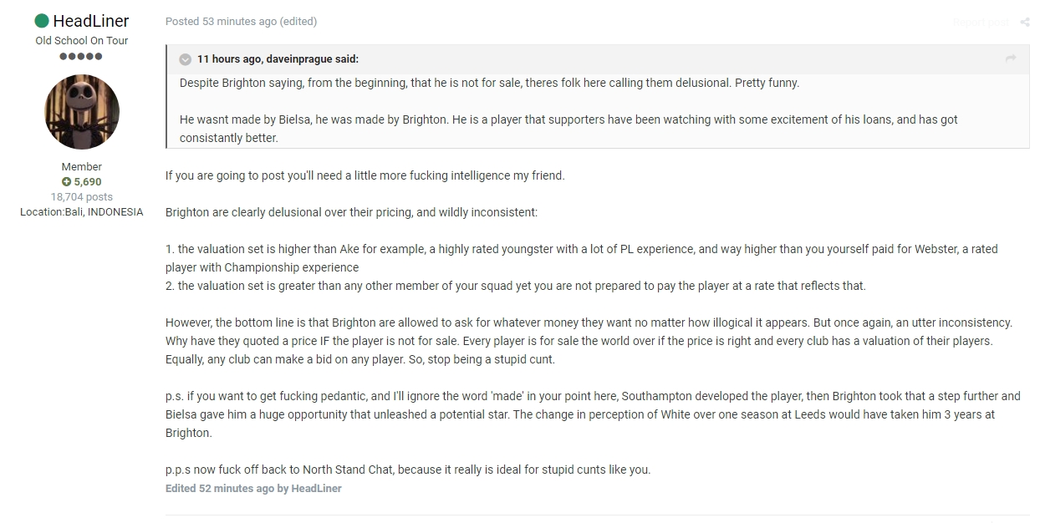Screen dimensions: 1040x523
Task: Click the five-dot rank pips
Action: [x=82, y=56]
